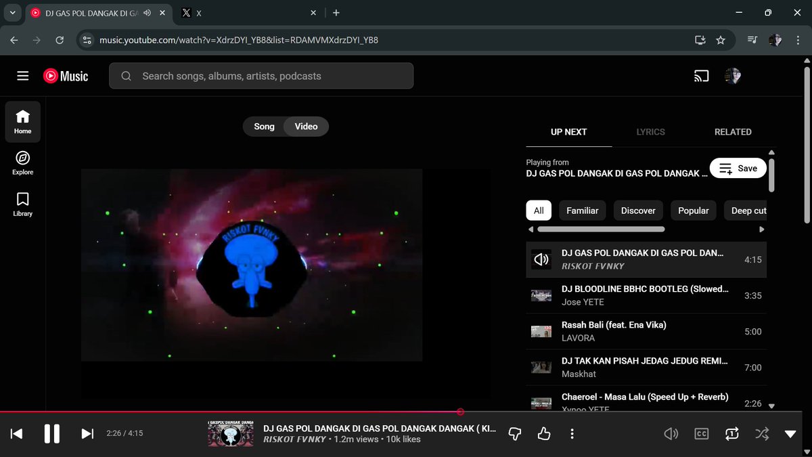Save the queue to playlist
This screenshot has height=457, width=812.
click(738, 168)
